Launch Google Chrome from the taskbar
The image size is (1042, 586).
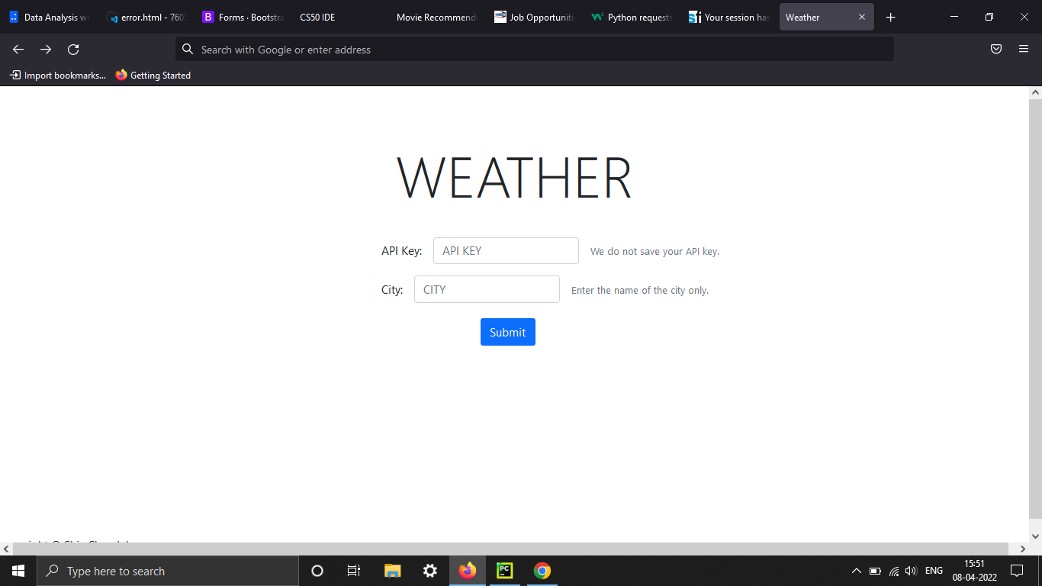pyautogui.click(x=542, y=571)
